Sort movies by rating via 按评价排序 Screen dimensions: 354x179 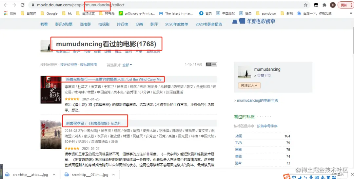(x=69, y=65)
